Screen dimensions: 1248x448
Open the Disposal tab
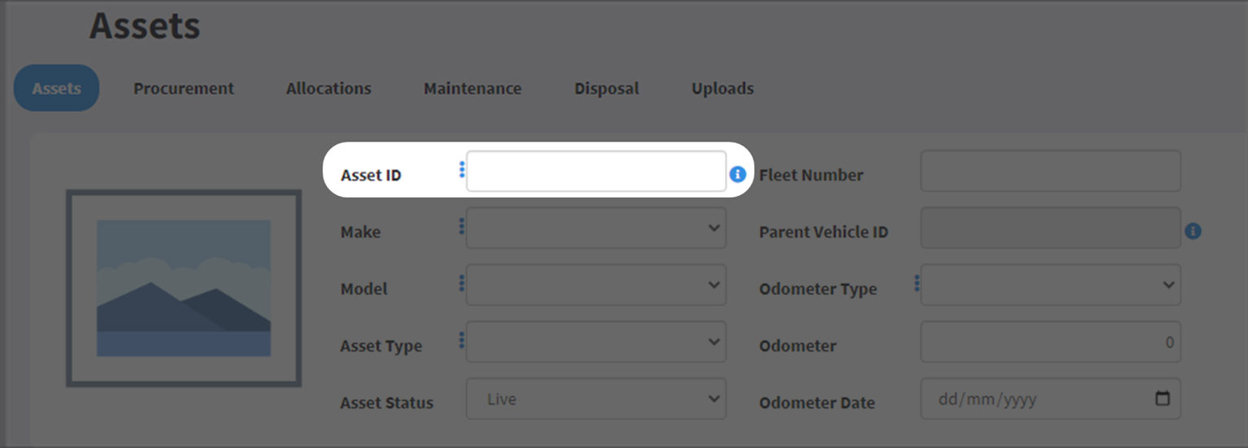[x=607, y=88]
